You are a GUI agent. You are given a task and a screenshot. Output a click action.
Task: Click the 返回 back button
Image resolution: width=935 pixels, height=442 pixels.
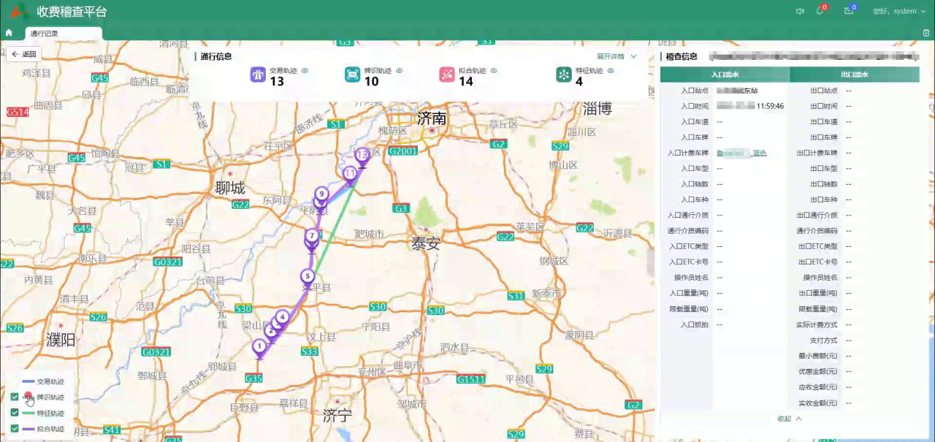[x=23, y=54]
